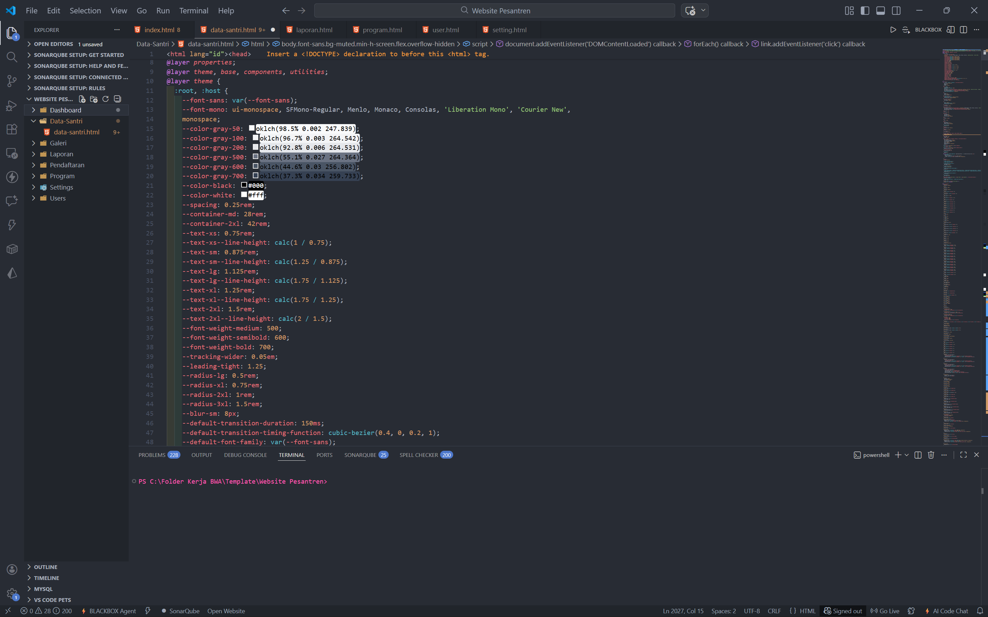Expand the Galeri folder
Image resolution: width=988 pixels, height=617 pixels.
pyautogui.click(x=58, y=143)
